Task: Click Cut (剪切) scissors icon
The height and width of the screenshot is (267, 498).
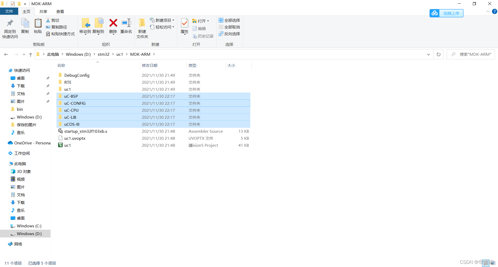Action: point(48,20)
